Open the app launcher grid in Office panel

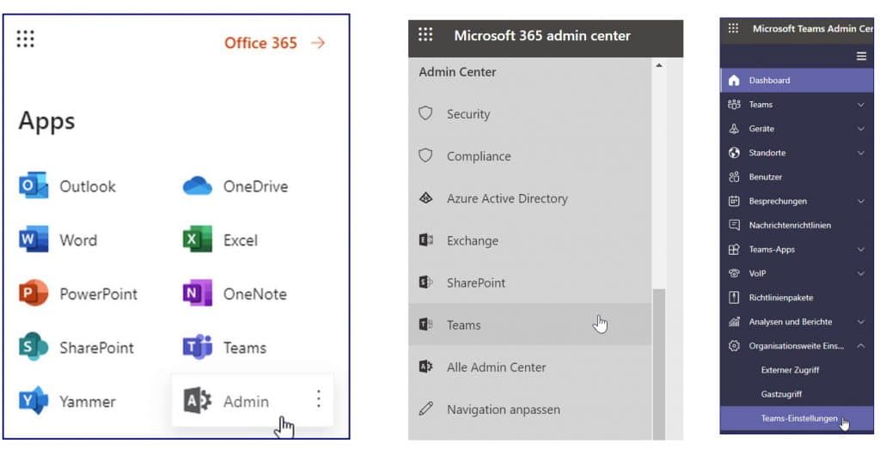click(x=26, y=39)
